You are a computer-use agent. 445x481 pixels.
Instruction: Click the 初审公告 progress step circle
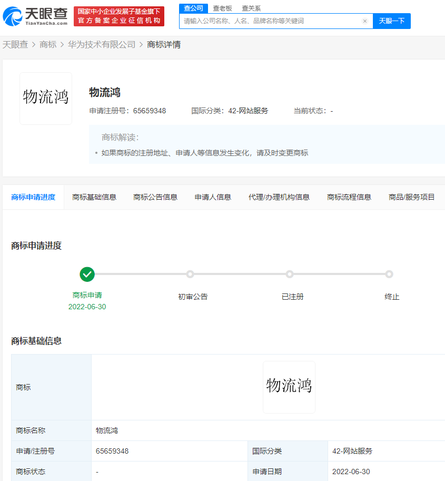[x=190, y=274]
